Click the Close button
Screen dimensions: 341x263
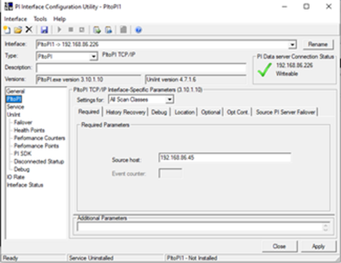pyautogui.click(x=279, y=246)
